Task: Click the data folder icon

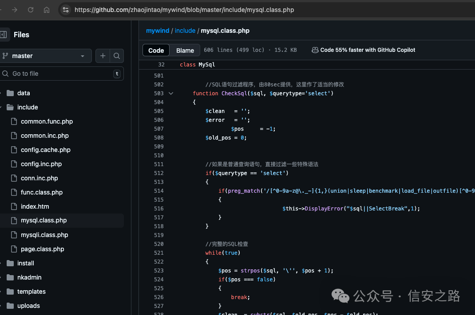Action: click(x=10, y=93)
